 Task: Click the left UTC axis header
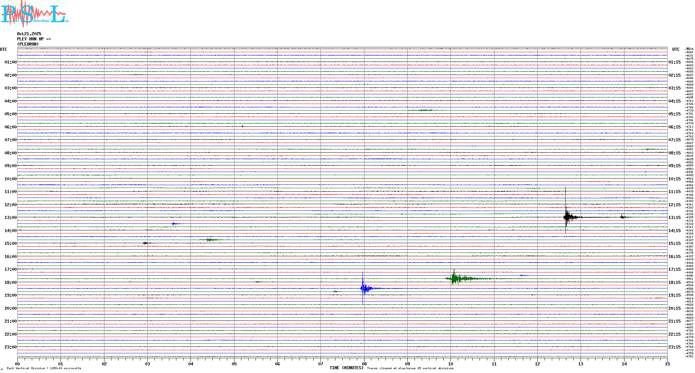pyautogui.click(x=3, y=49)
